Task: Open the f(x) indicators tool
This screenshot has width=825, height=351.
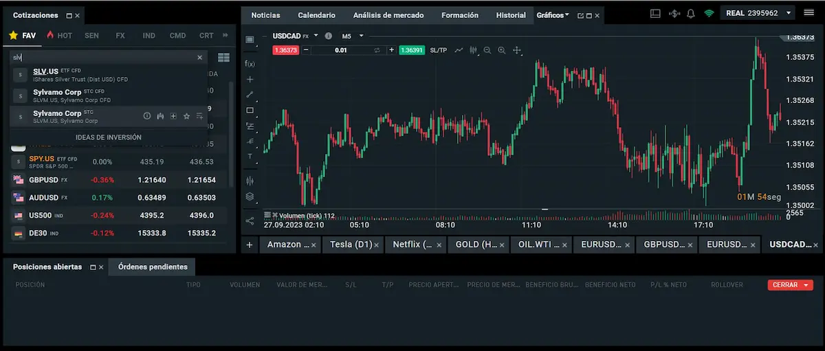Action: [x=250, y=63]
